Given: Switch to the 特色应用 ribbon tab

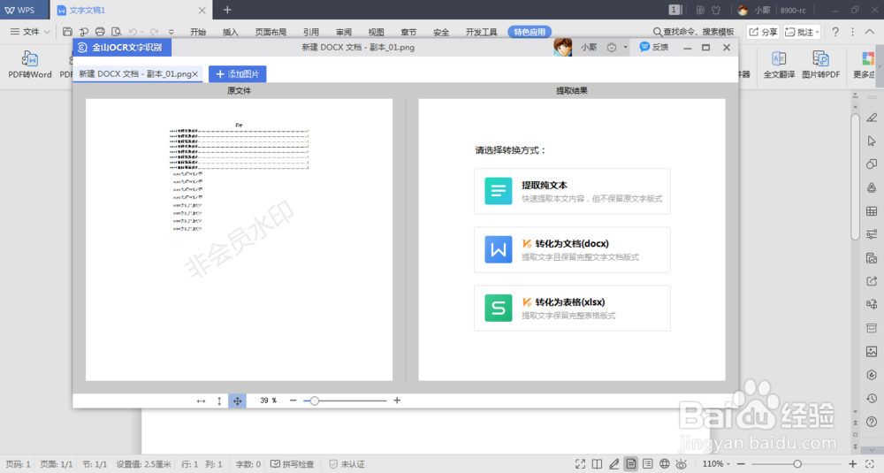Looking at the screenshot, I should [x=530, y=32].
